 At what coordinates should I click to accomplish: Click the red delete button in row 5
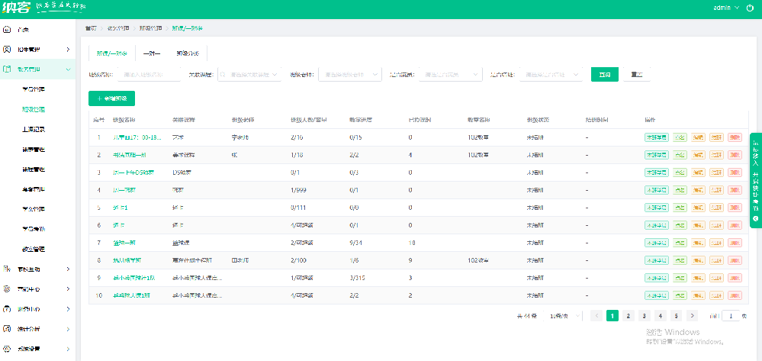click(x=735, y=208)
